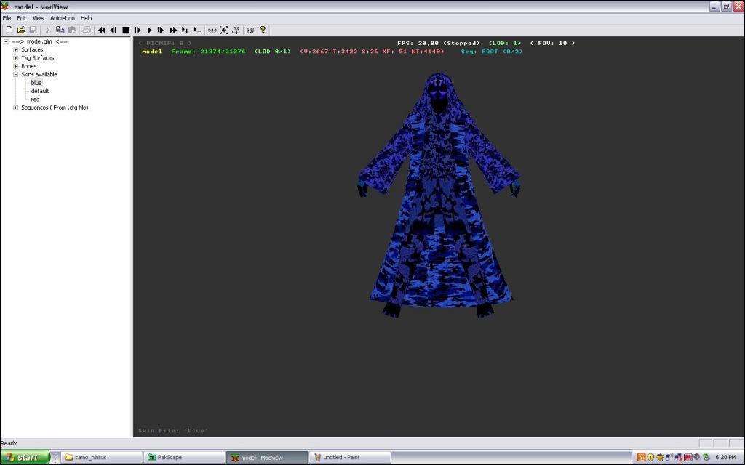Expand the Bones tree node
Image resolution: width=745 pixels, height=465 pixels.
tap(16, 66)
